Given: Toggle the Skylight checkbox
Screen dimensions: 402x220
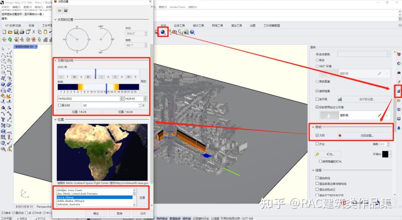Looking at the screenshot, I should [x=317, y=144].
